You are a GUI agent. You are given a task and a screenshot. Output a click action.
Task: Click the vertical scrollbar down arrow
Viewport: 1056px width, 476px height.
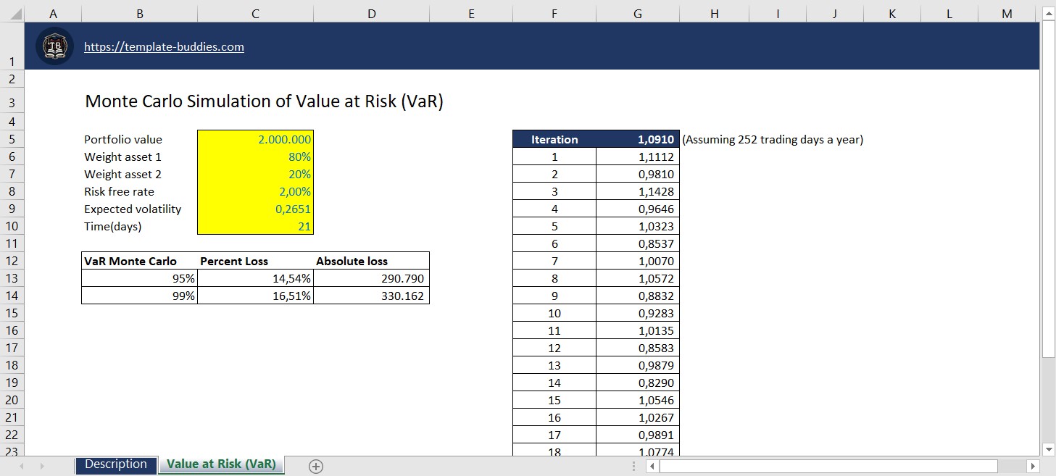pyautogui.click(x=1049, y=448)
